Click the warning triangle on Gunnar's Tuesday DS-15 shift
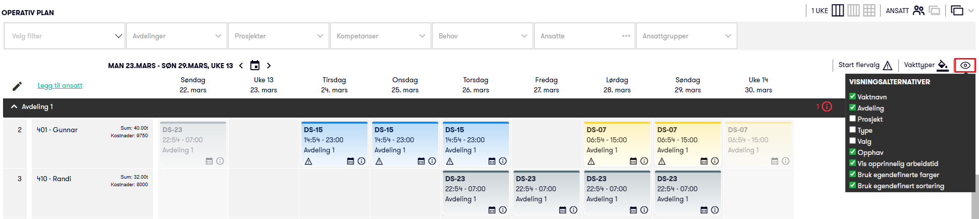Image resolution: width=979 pixels, height=219 pixels. pos(308,161)
